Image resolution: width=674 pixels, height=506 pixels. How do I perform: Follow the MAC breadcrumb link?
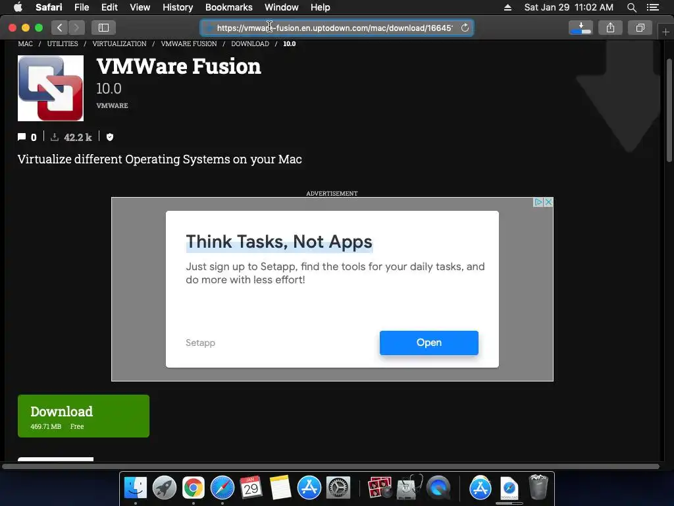tap(26, 44)
